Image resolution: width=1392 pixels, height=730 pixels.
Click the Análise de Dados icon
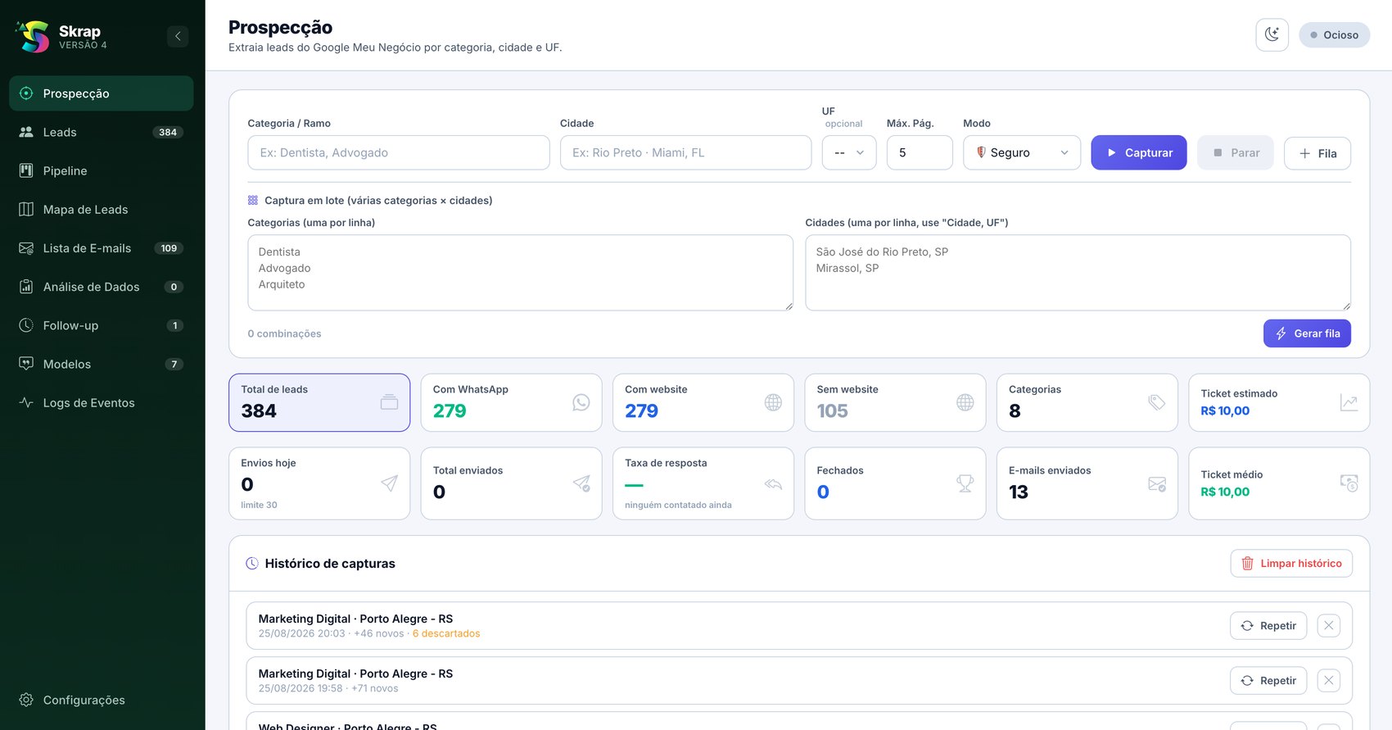26,287
